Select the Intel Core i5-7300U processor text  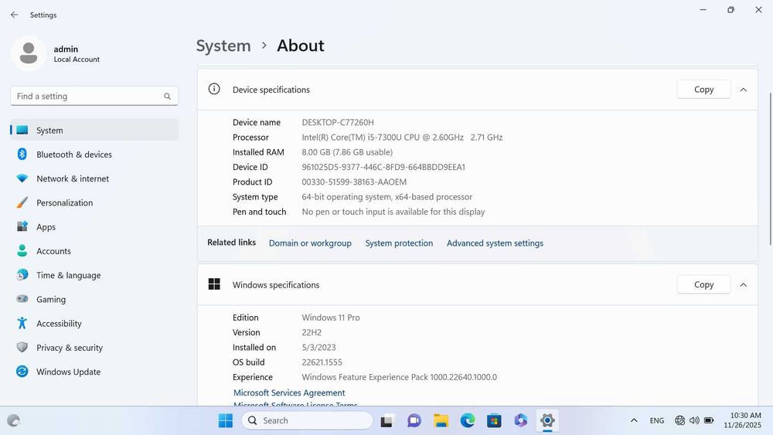(x=402, y=138)
